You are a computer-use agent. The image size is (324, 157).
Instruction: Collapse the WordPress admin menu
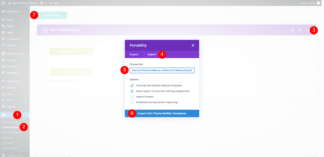[x=12, y=155]
